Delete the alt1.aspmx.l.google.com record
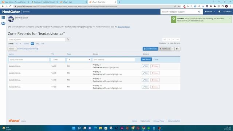The width and height of the screenshot is (233, 131). click(x=155, y=73)
